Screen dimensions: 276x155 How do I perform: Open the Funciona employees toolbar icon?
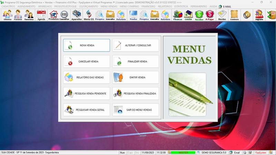pyautogui.click(x=29, y=15)
